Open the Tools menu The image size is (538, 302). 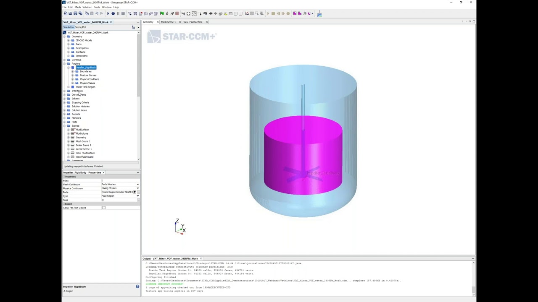click(x=97, y=7)
